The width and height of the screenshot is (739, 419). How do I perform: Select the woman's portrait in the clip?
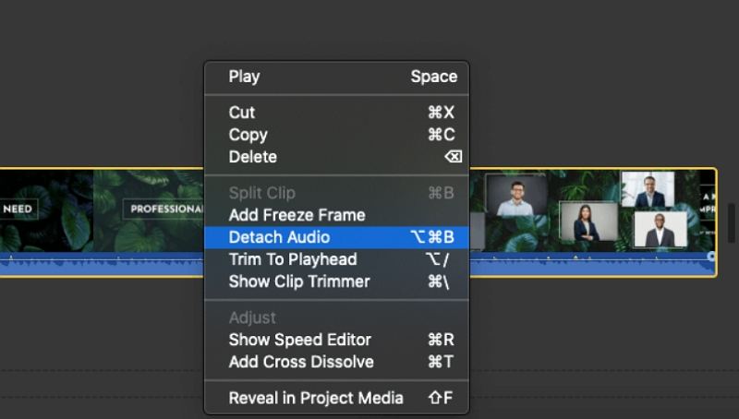(588, 224)
